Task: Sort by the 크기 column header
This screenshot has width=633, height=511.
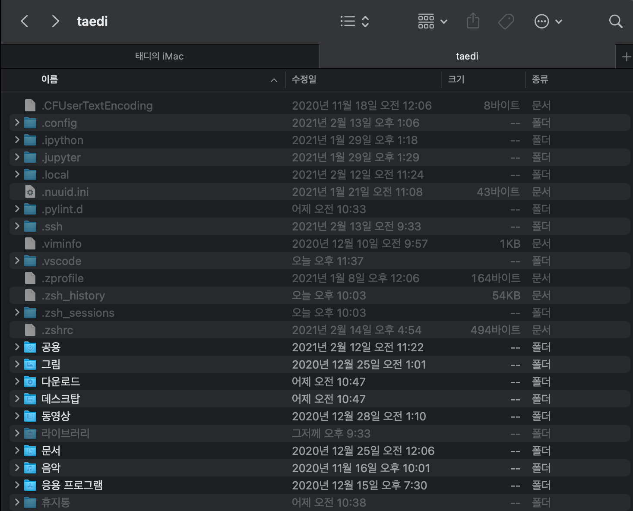Action: tap(456, 80)
